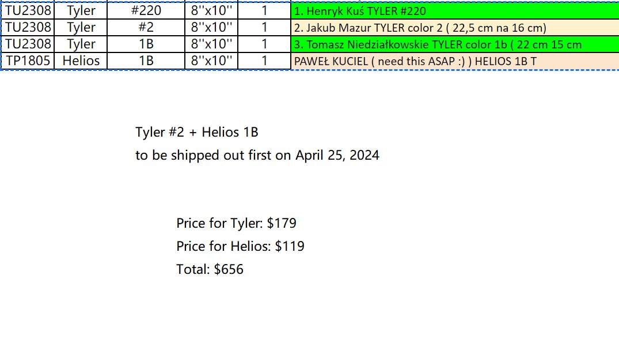
Task: Click the 8''x10'' size cell in Helios row
Action: coord(211,61)
